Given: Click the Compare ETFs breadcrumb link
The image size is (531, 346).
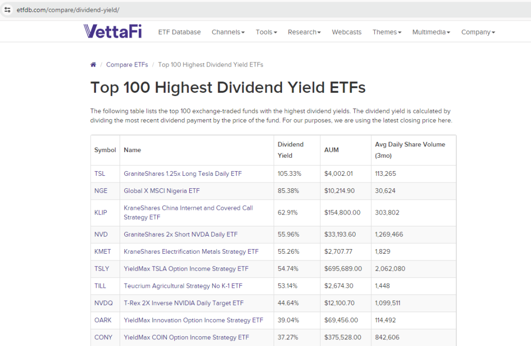Looking at the screenshot, I should 127,64.
